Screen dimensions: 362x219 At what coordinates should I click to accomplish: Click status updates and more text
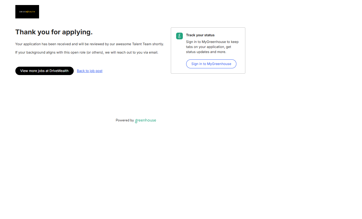point(206,52)
